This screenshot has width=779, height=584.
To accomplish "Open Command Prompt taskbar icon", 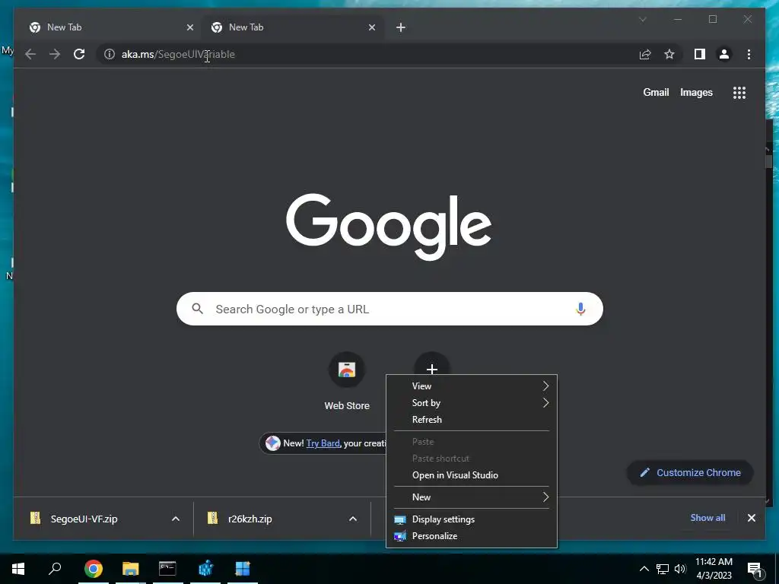I will point(167,569).
